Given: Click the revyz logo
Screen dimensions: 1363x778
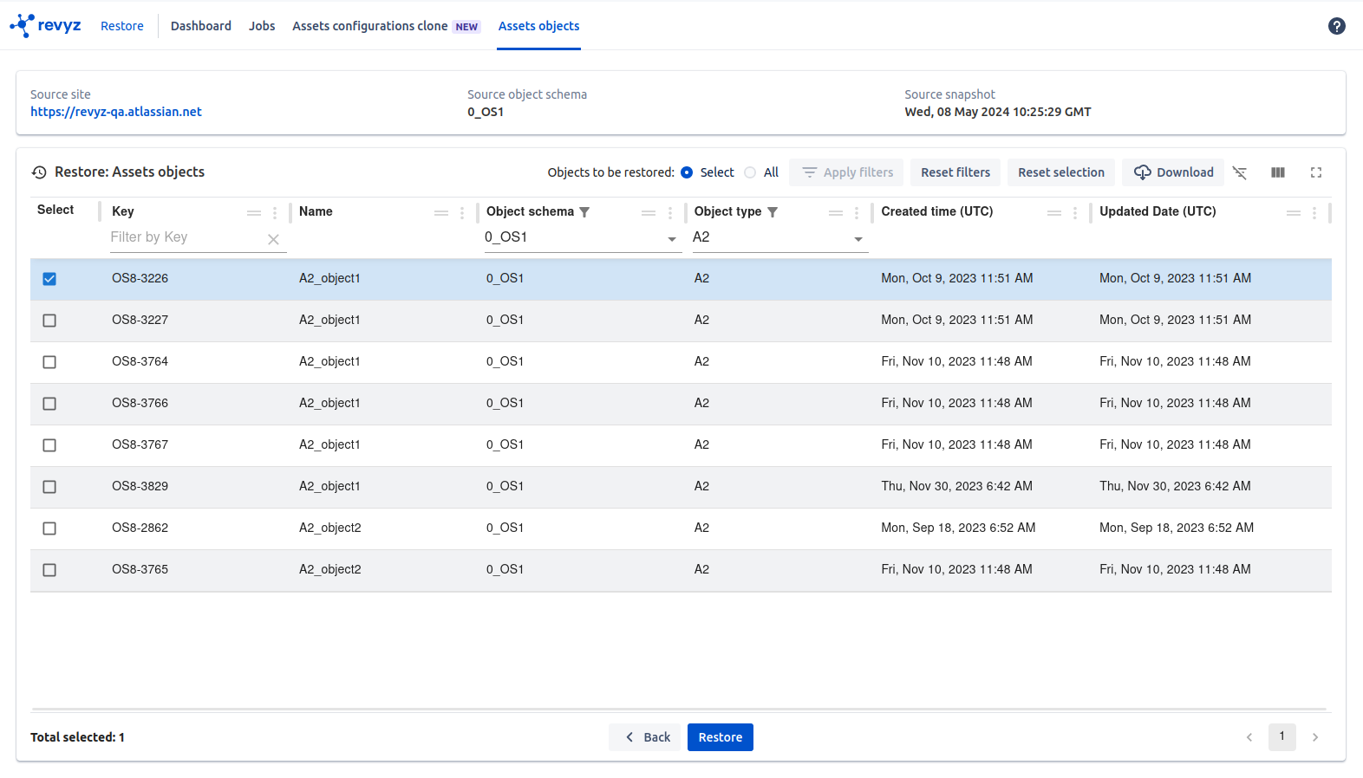Looking at the screenshot, I should [x=45, y=25].
